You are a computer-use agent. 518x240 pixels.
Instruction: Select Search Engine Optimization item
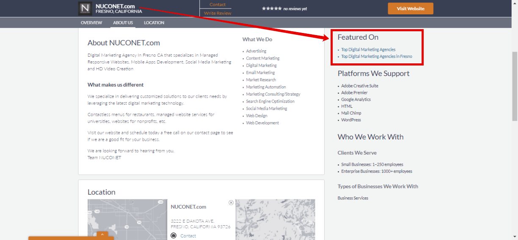point(270,101)
